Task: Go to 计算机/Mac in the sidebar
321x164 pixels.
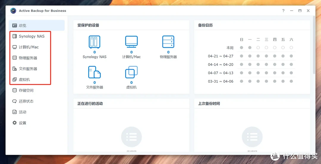Action: 29,47
